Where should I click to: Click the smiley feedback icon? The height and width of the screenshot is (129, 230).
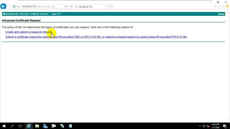tap(227, 6)
